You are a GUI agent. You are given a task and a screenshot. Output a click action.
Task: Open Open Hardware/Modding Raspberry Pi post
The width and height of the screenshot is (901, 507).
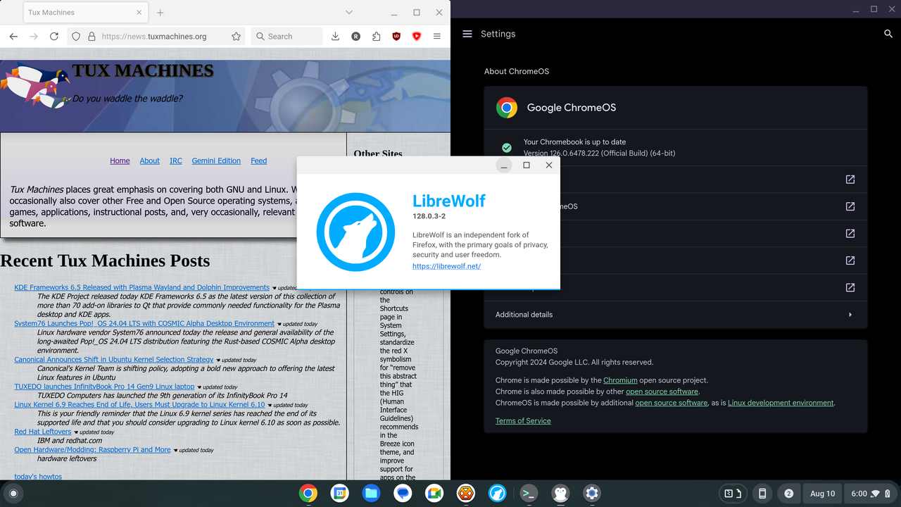tap(92, 449)
